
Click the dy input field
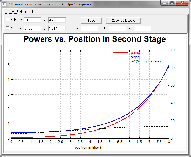pyautogui.click(x=117, y=28)
